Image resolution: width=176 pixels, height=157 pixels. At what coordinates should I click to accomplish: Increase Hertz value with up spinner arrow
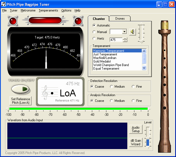pos(125,38)
